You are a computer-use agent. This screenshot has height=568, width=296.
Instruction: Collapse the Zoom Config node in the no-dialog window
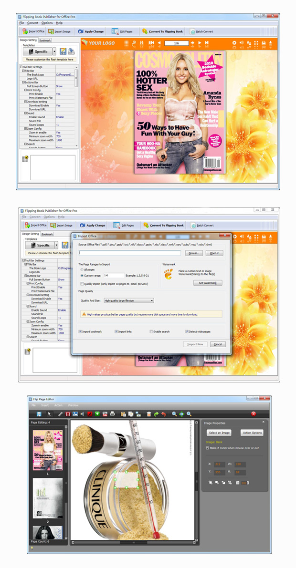point(25,129)
